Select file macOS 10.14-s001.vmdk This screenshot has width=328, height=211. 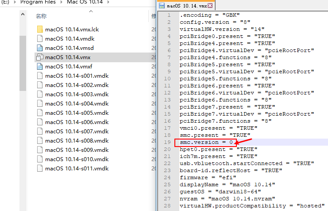click(77, 75)
